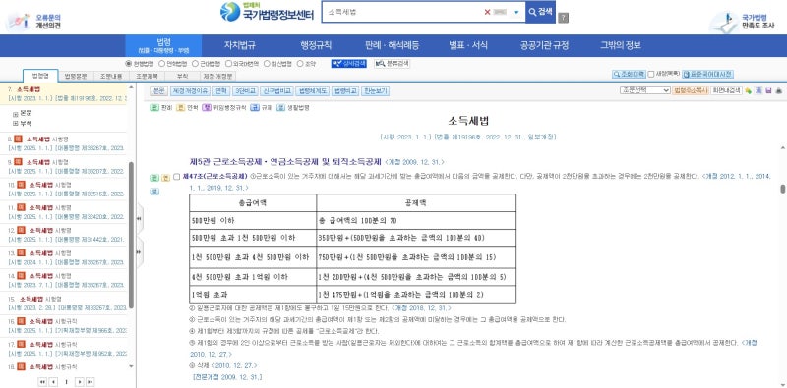Open the 조문선택 dropdown
787x388 pixels.
tap(645, 90)
